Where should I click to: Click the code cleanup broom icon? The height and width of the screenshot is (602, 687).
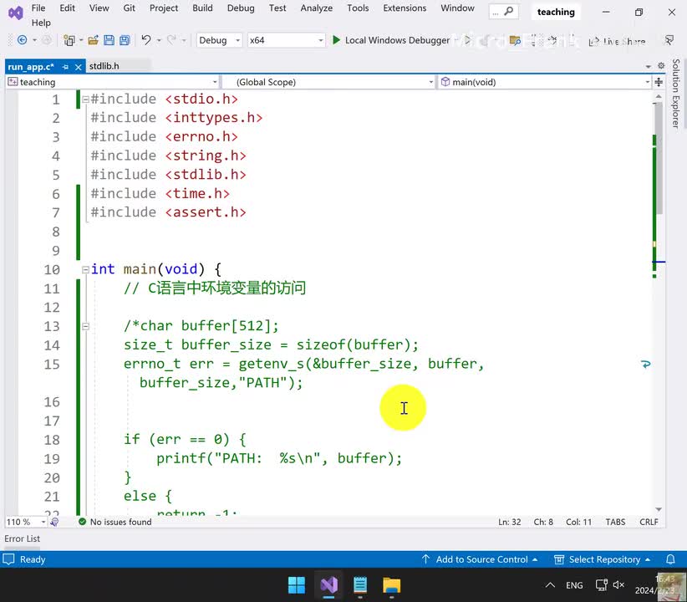54,522
